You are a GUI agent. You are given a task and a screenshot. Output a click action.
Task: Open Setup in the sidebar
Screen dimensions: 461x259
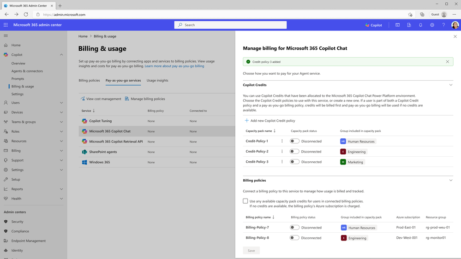pyautogui.click(x=16, y=179)
